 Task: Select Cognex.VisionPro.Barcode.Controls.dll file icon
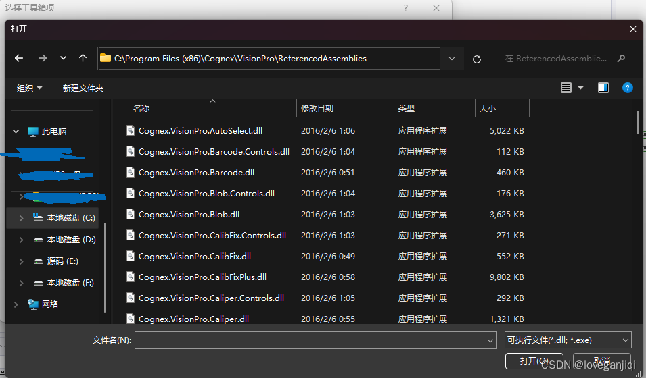tap(130, 151)
